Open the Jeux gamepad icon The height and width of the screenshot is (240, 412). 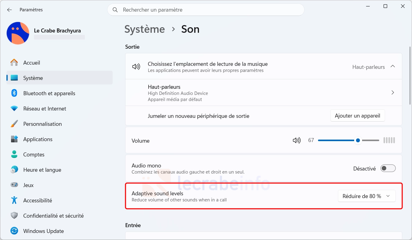[x=14, y=185]
